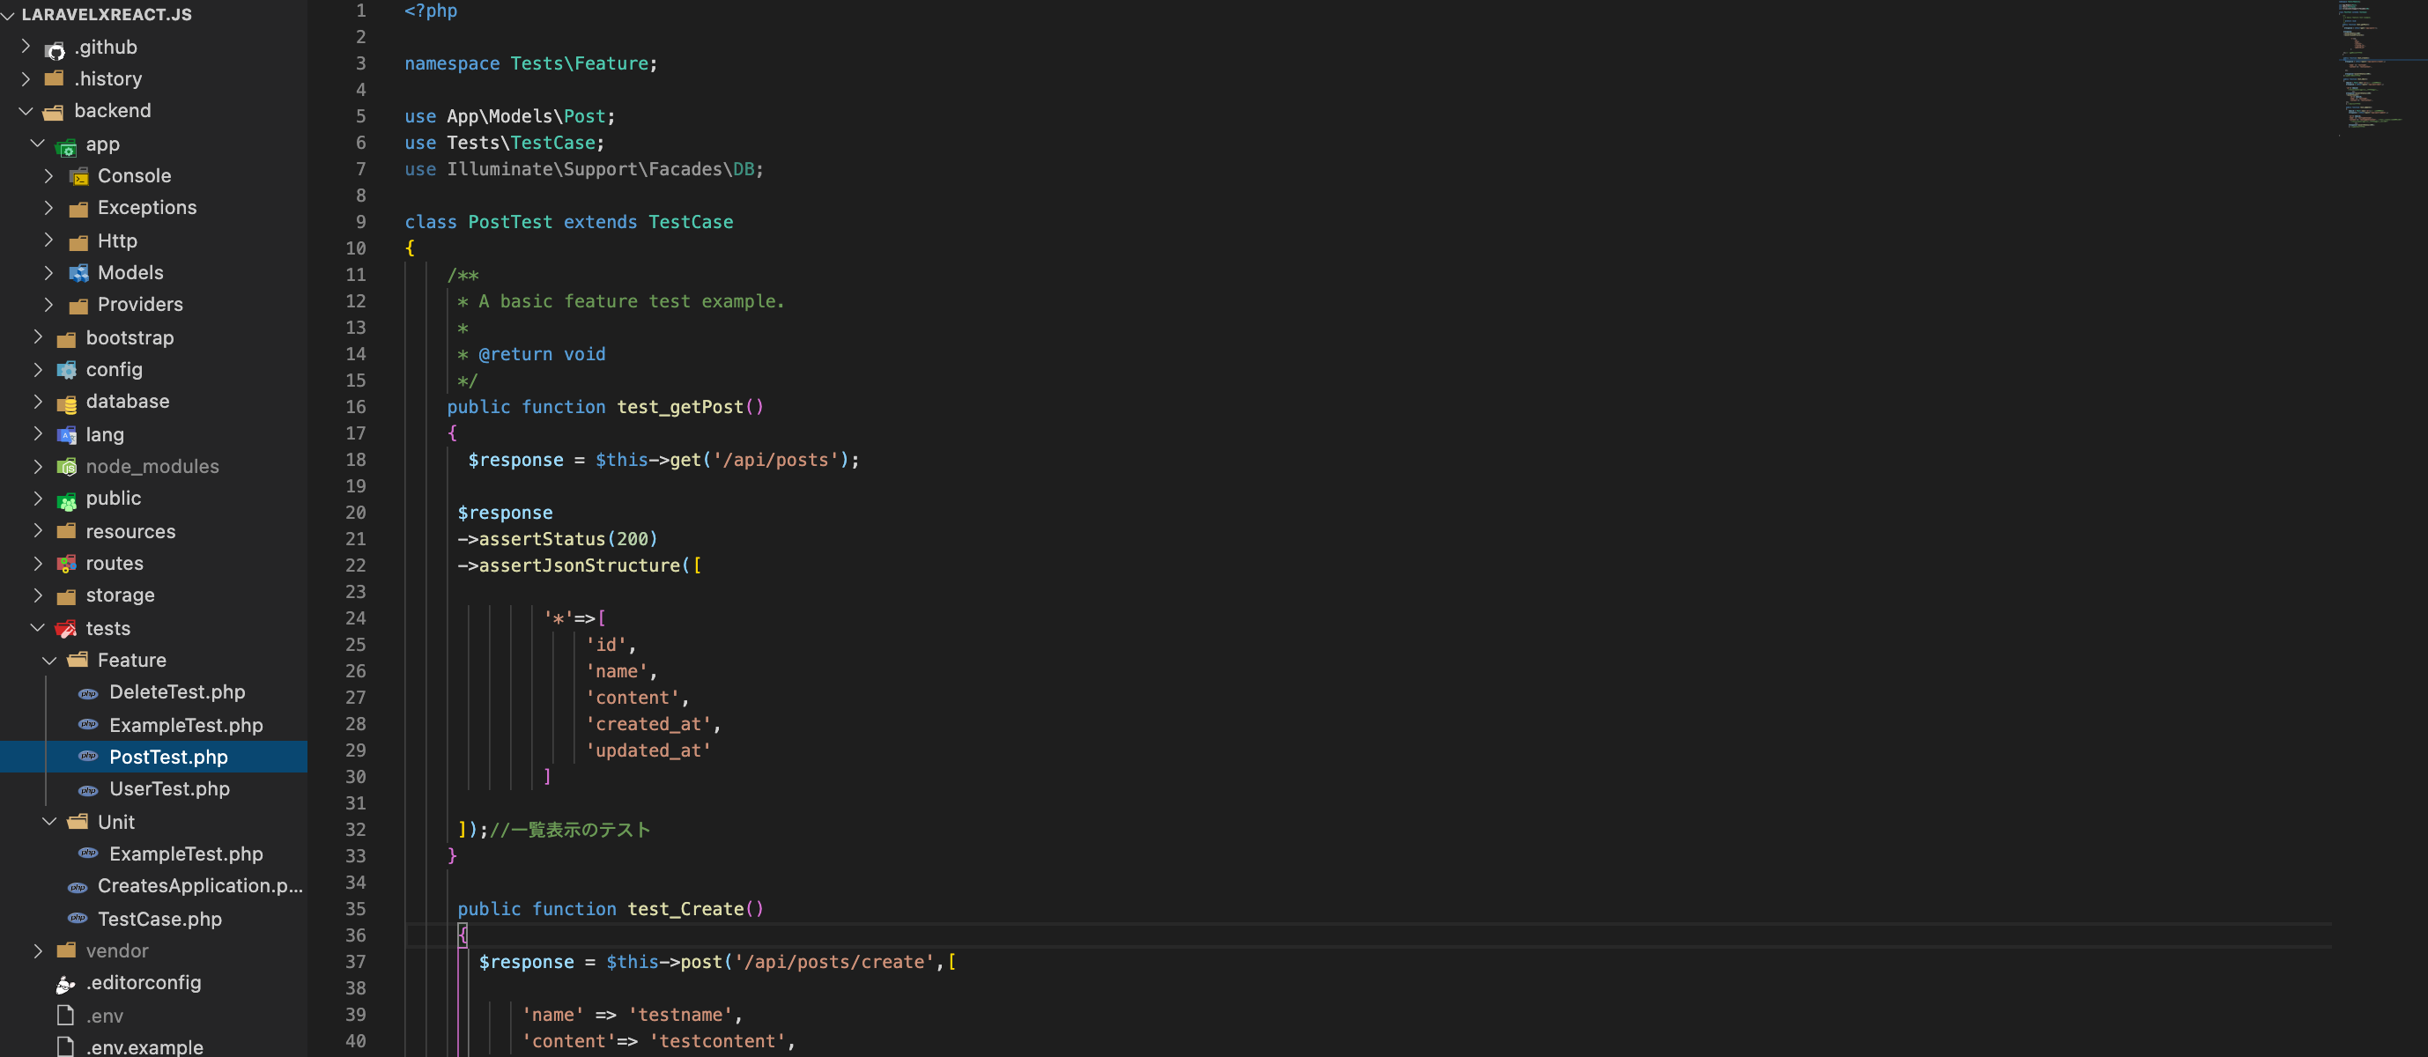Viewport: 2428px width, 1057px height.
Task: Click the node_modules folder icon
Action: pos(66,466)
